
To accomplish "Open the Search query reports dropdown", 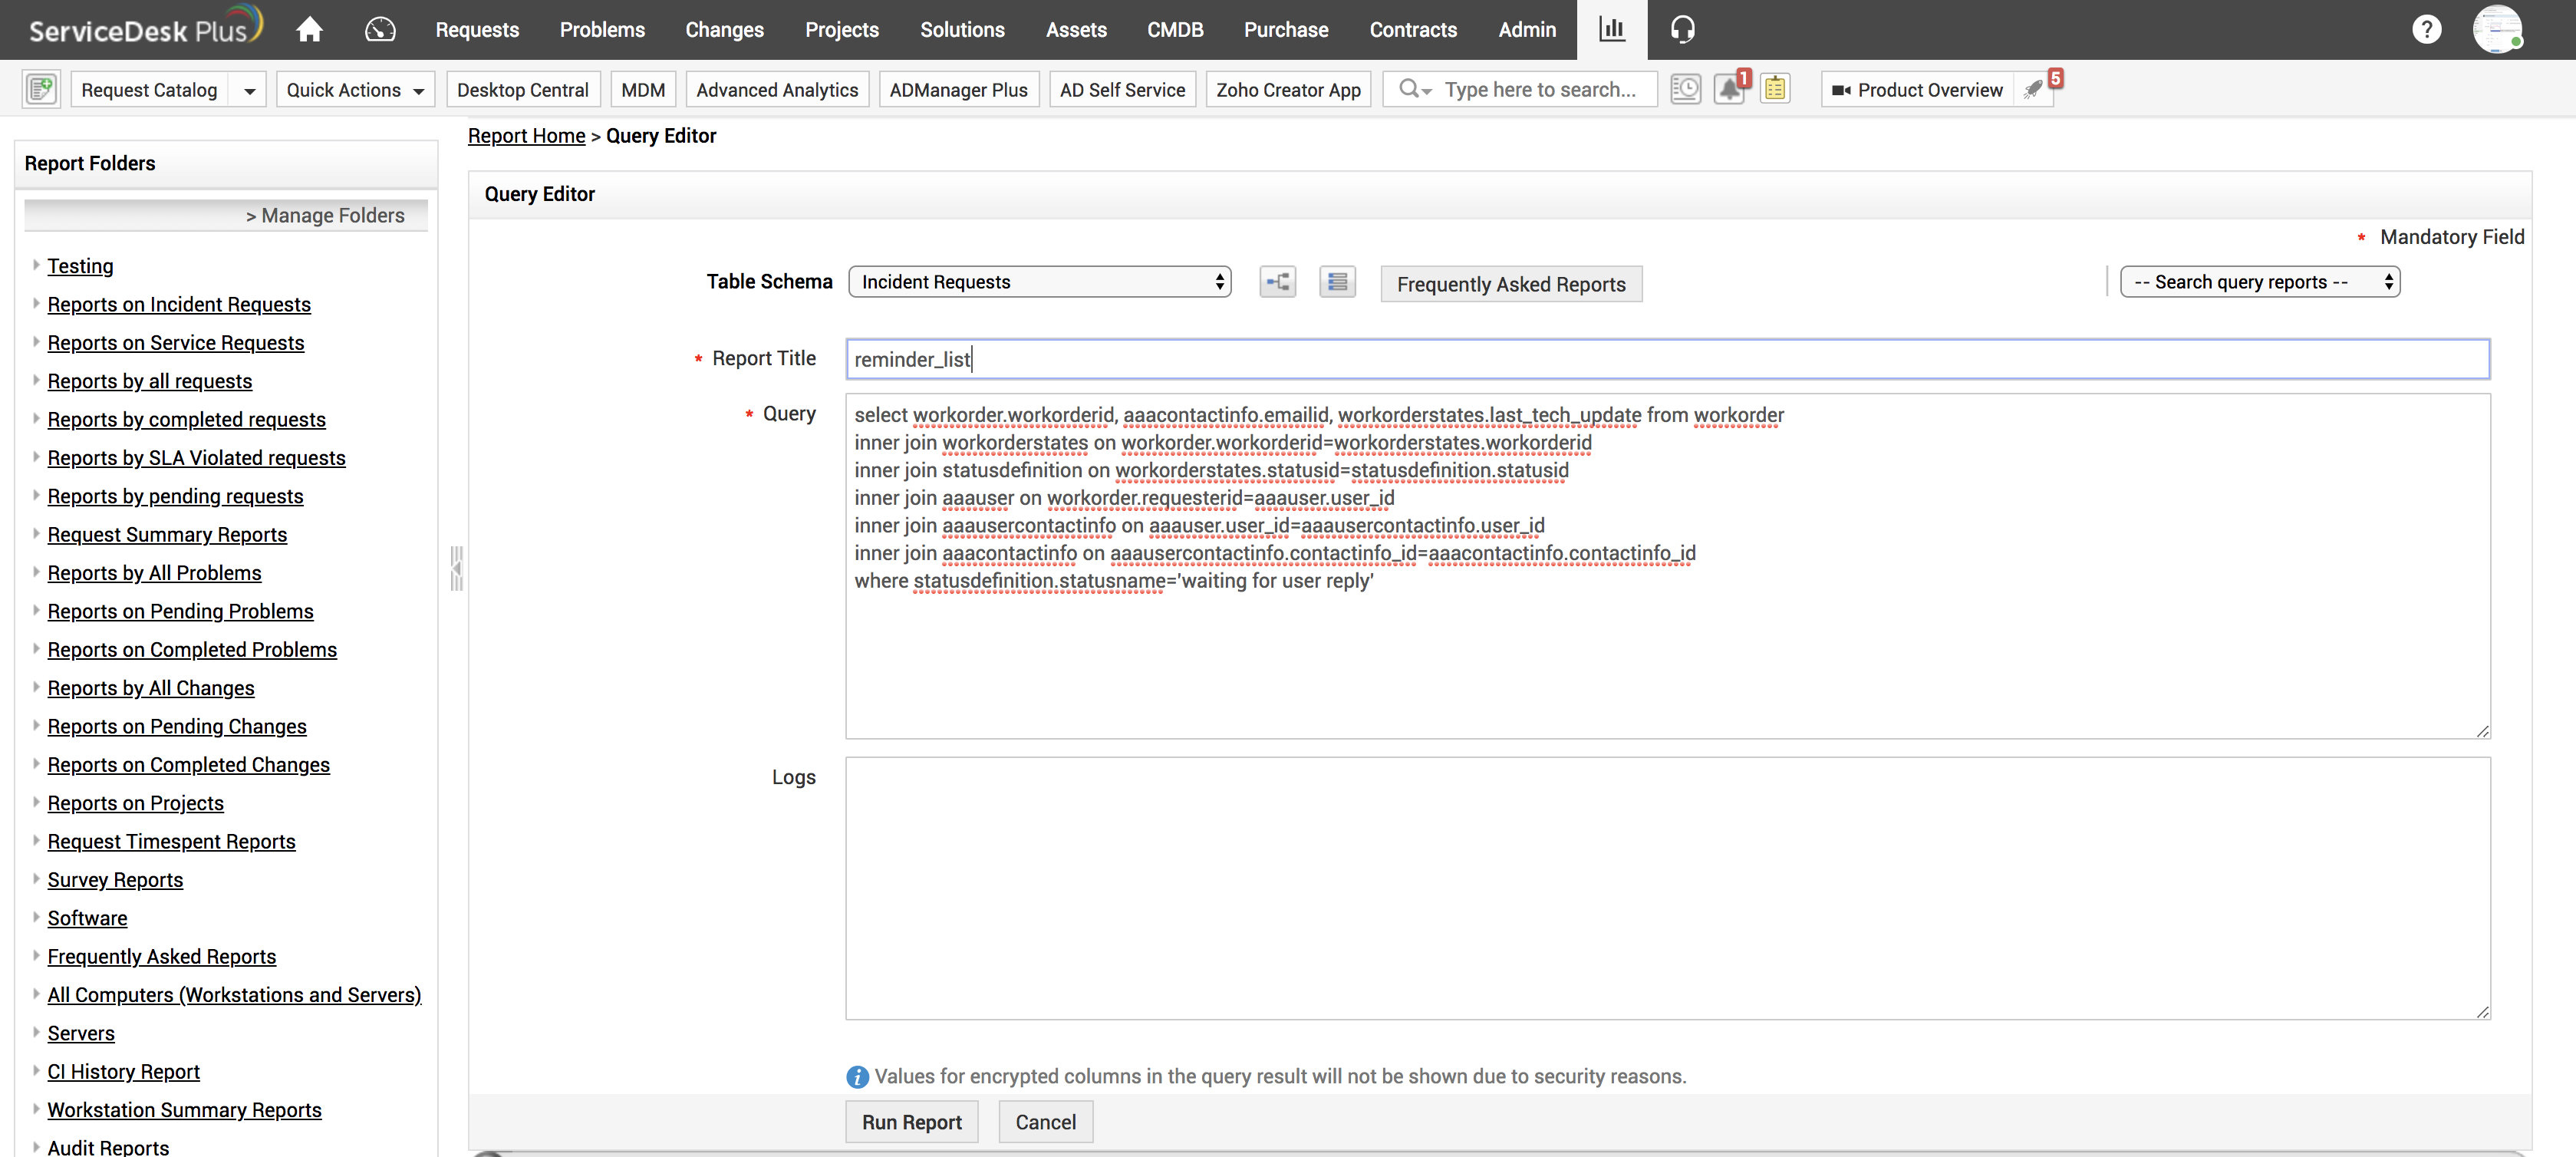I will [x=2259, y=282].
